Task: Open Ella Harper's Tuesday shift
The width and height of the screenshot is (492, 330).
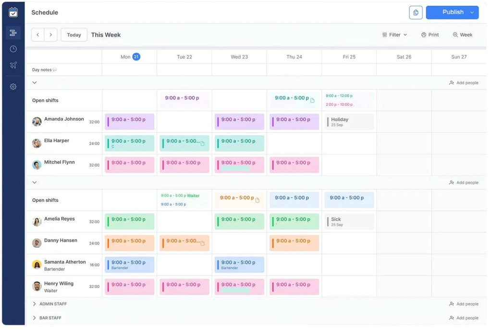Action: click(x=184, y=143)
